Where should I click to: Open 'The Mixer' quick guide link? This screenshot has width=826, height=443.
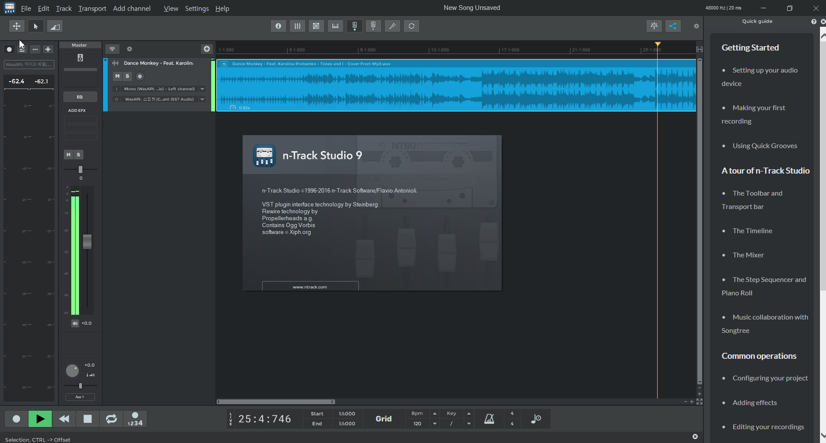tap(748, 255)
